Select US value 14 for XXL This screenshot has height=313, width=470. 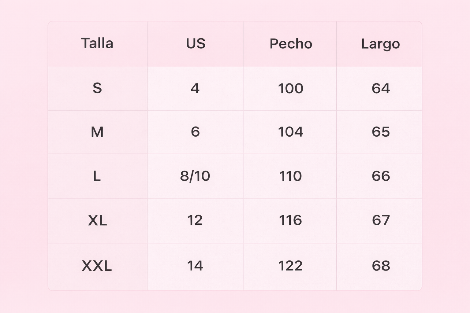pyautogui.click(x=195, y=266)
